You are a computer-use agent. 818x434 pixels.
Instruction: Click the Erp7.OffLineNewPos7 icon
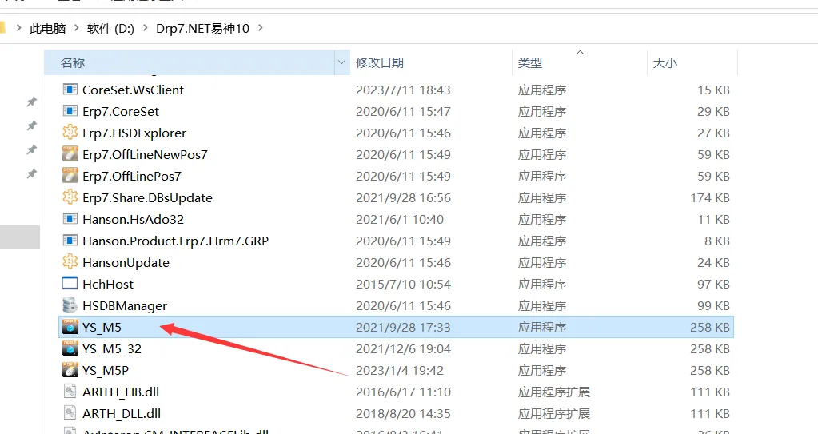pos(70,154)
